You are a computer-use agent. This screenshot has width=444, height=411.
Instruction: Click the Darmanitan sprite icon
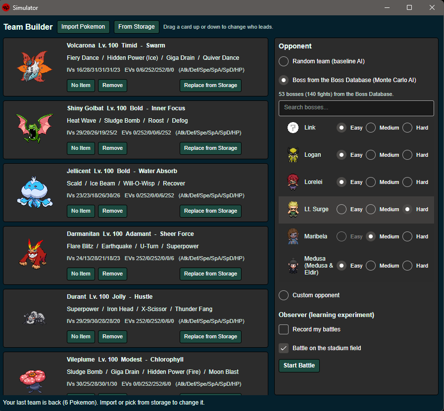click(33, 254)
